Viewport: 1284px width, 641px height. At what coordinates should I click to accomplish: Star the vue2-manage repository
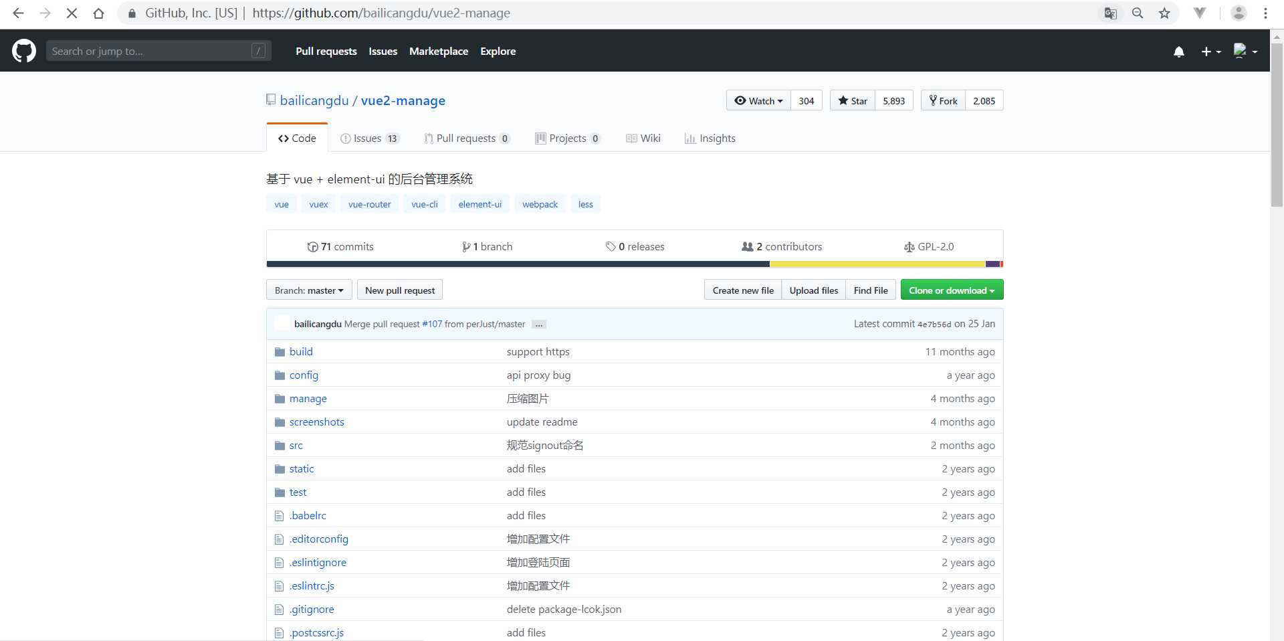853,100
